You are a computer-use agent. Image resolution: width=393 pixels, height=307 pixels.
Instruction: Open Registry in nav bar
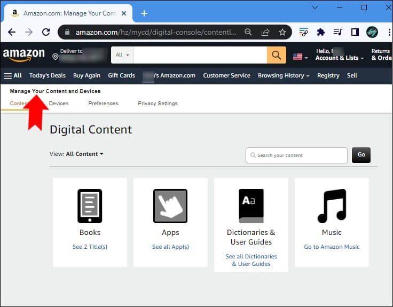tap(328, 75)
